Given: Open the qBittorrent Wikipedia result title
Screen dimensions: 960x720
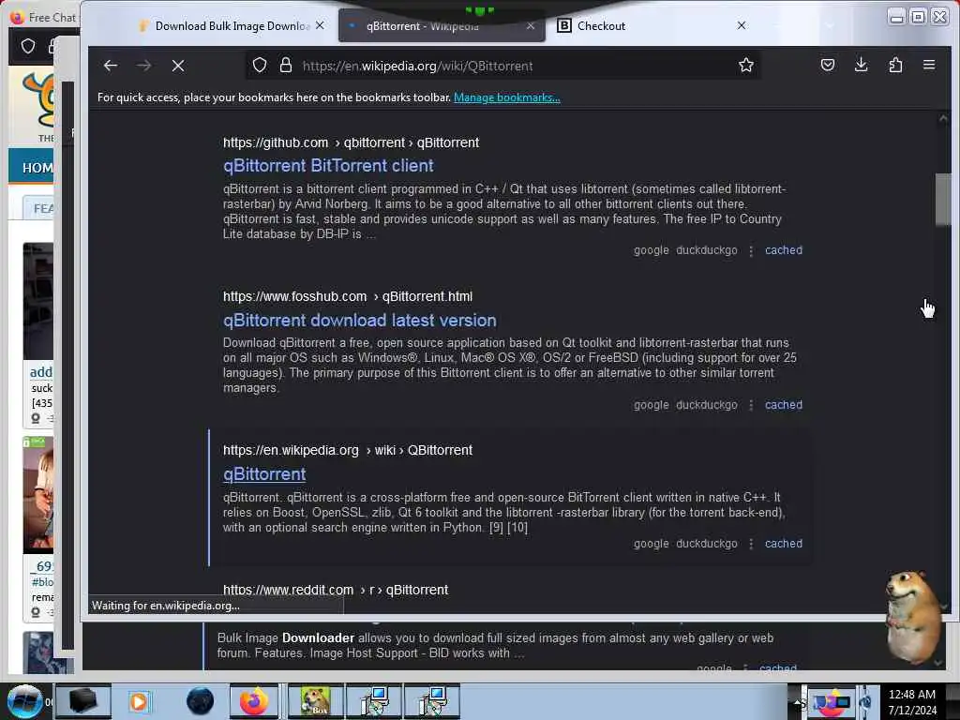Looking at the screenshot, I should [x=264, y=473].
